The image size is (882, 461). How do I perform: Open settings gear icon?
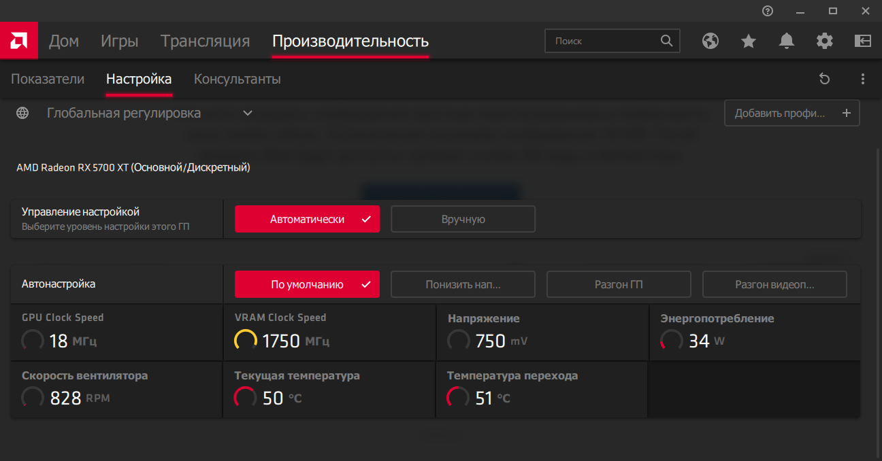click(825, 41)
